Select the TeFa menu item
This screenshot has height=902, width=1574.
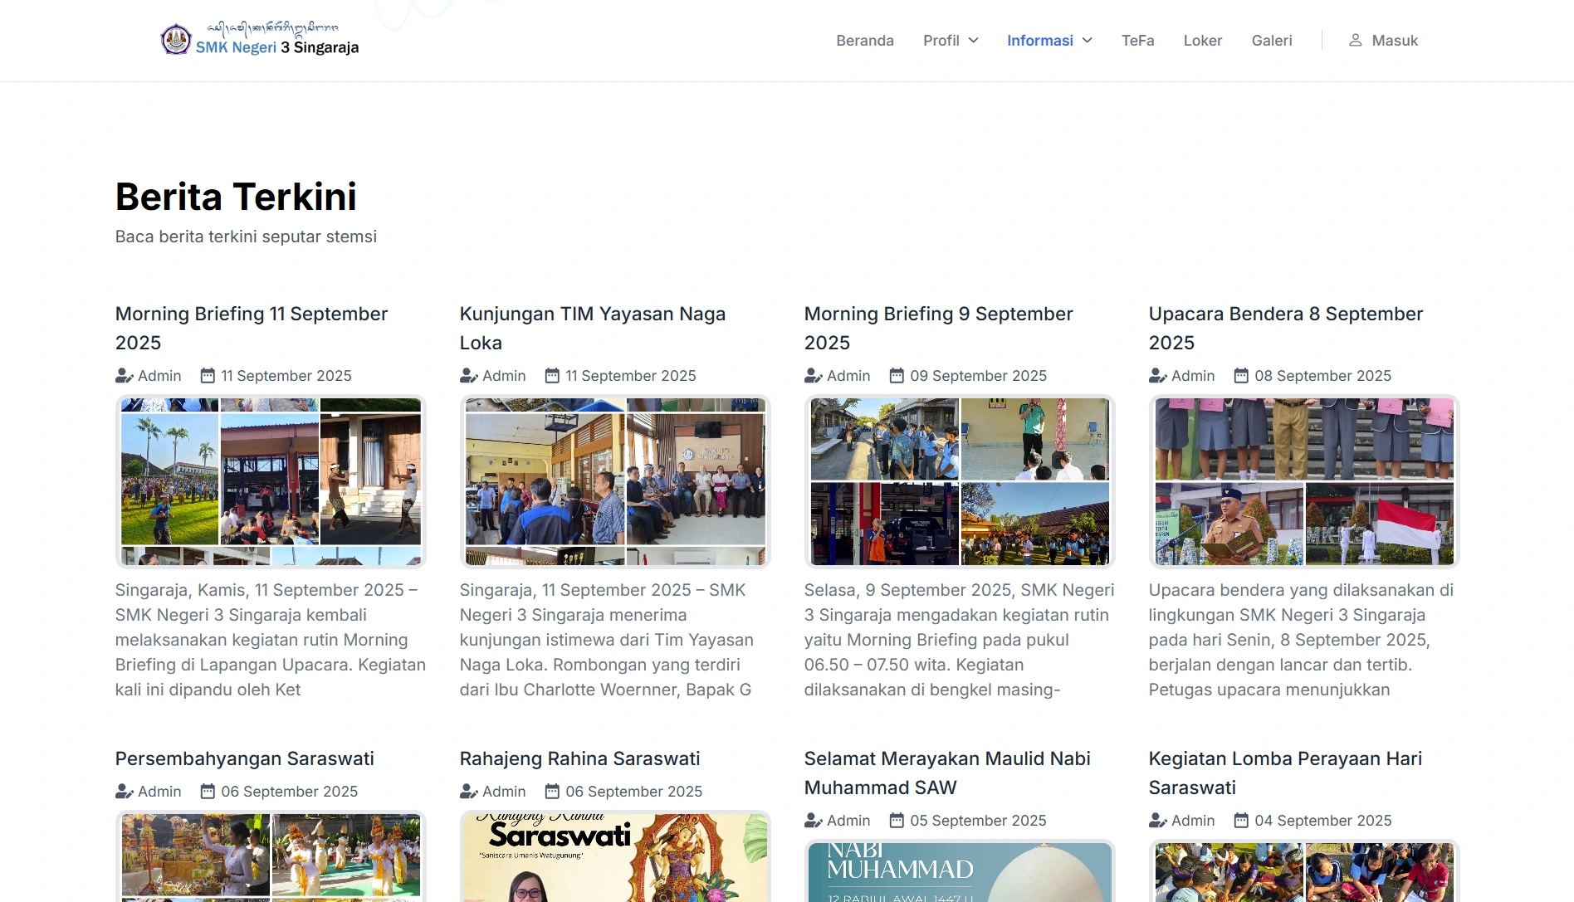pos(1137,40)
